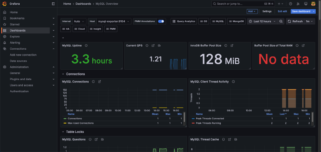Image resolution: width=321 pixels, height=152 pixels.
Task: Open InnoDB Buffer Pool Size link icon
Action: click(232, 46)
